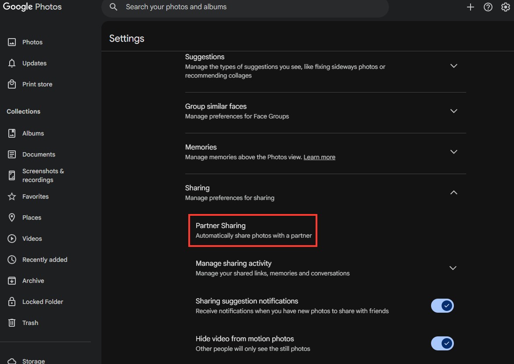Click the Places pin icon
514x364 pixels.
pyautogui.click(x=12, y=218)
